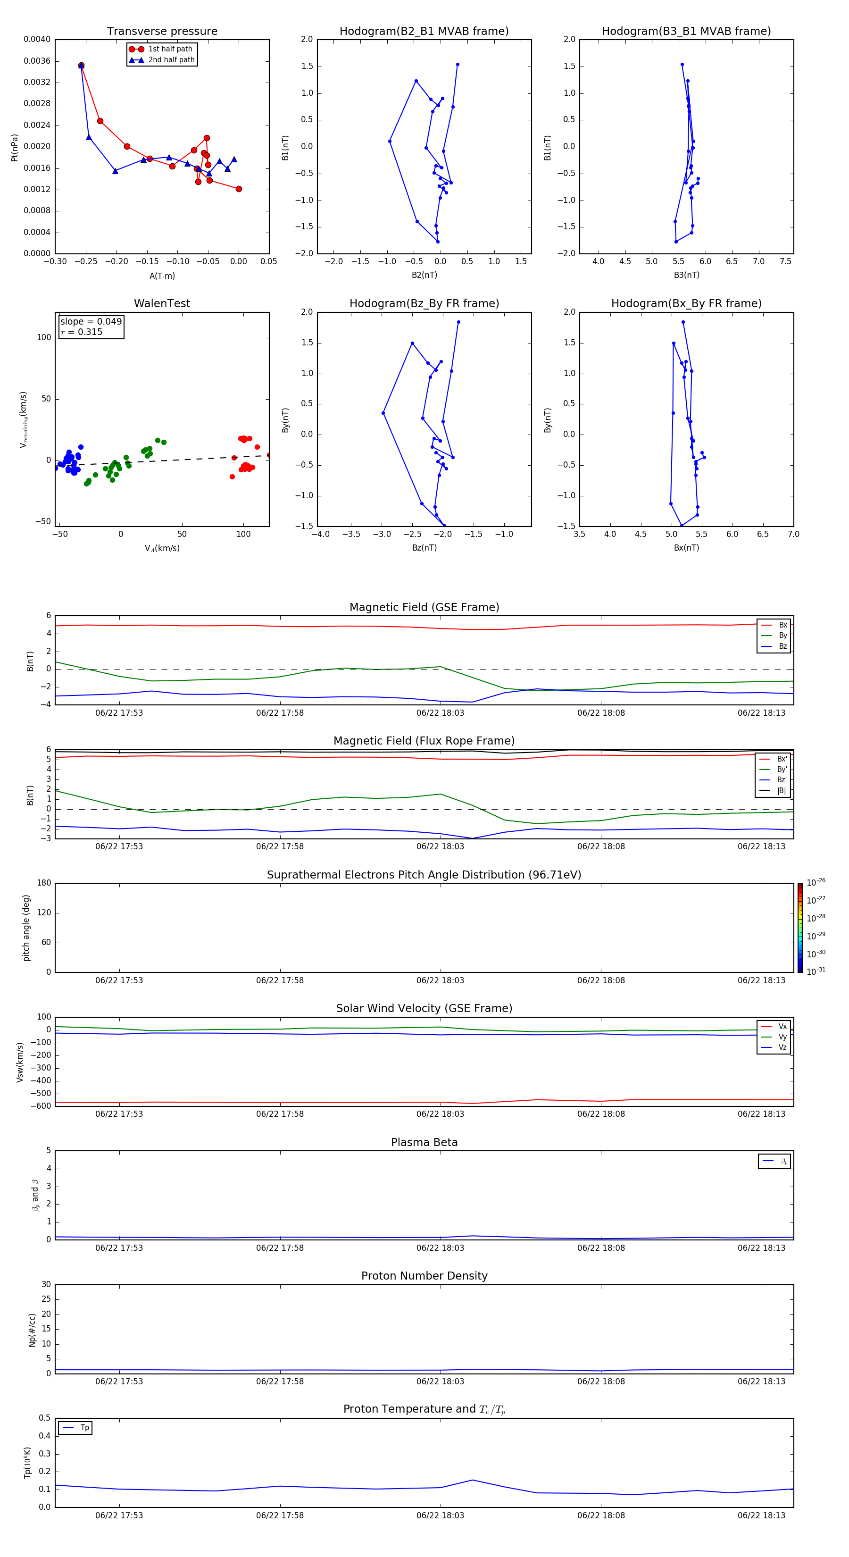The height and width of the screenshot is (1557, 849).
Task: Click the 'Magnetic Field (GSE Frame)' title
Action: tap(424, 607)
